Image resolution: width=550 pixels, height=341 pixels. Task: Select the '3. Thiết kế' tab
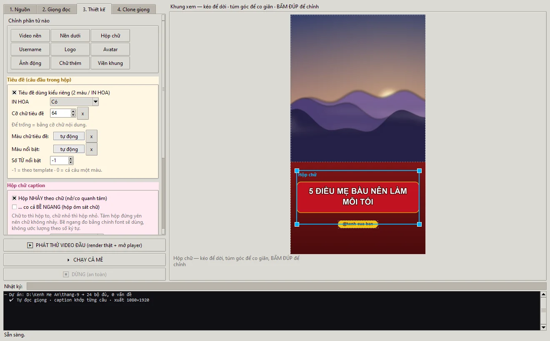point(94,9)
